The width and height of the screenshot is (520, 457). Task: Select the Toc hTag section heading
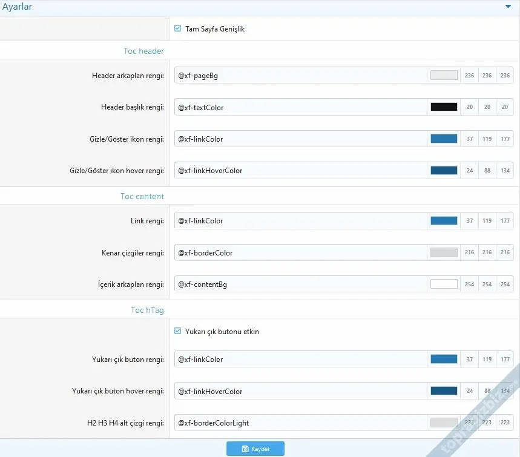[x=147, y=310]
